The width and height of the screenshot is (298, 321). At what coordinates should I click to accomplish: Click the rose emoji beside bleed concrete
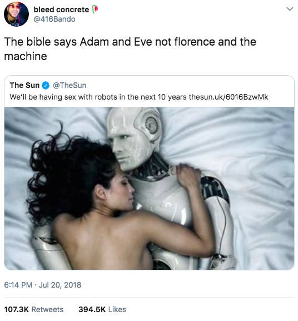pyautogui.click(x=95, y=9)
